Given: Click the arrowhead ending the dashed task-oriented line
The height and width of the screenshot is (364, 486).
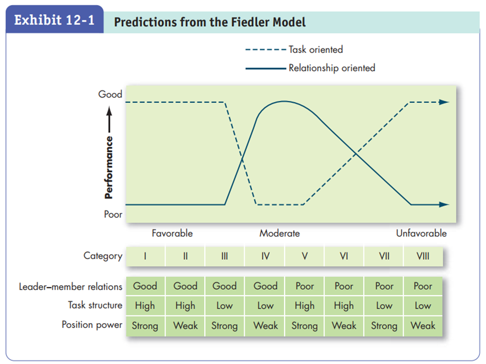Looking at the screenshot, I should (444, 102).
